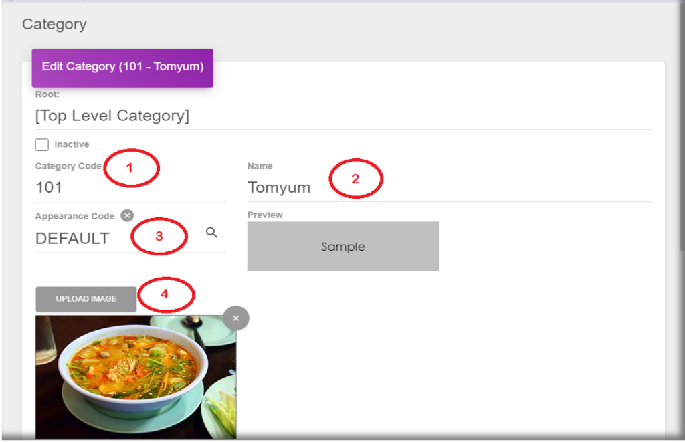Click the Appearance Code label text

click(75, 216)
